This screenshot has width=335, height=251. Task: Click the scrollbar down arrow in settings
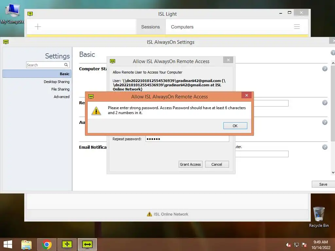pyautogui.click(x=333, y=173)
